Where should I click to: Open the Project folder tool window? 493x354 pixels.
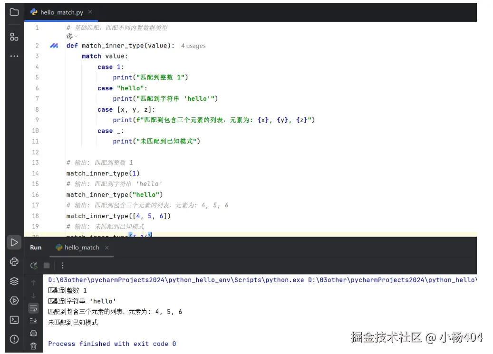(14, 12)
